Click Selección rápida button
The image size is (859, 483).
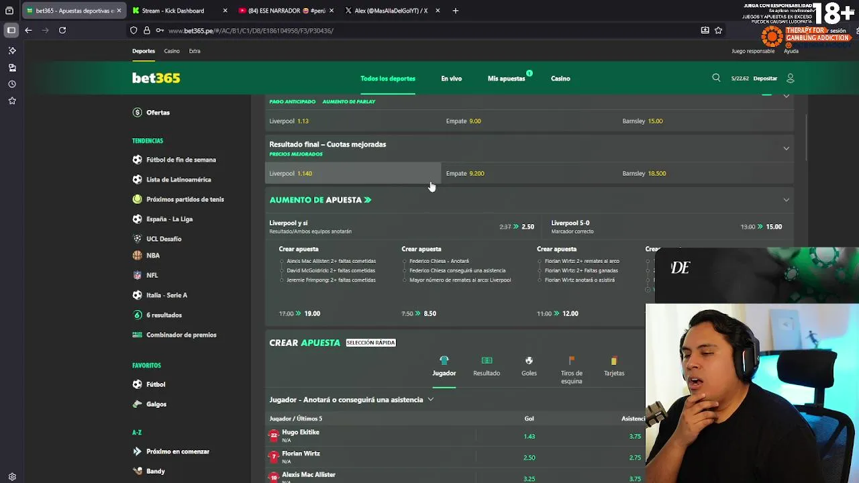[x=371, y=343]
